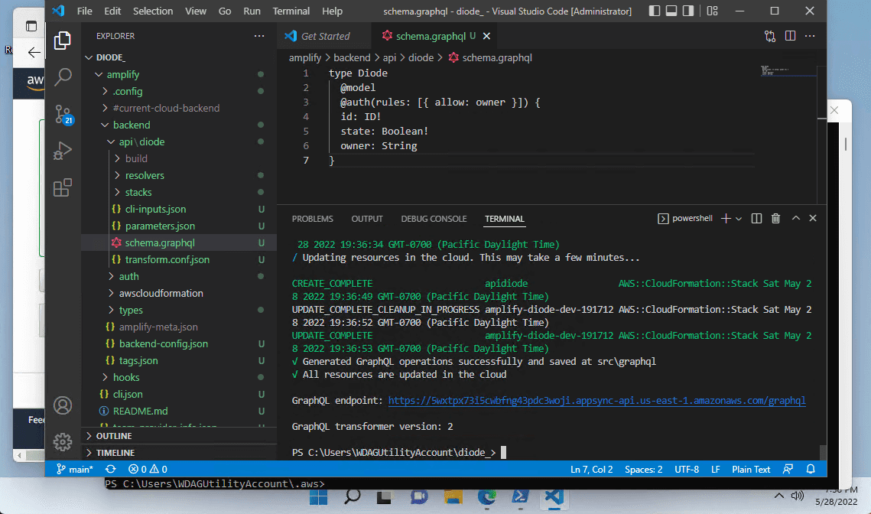Open the Accounts icon in activity bar

point(62,405)
